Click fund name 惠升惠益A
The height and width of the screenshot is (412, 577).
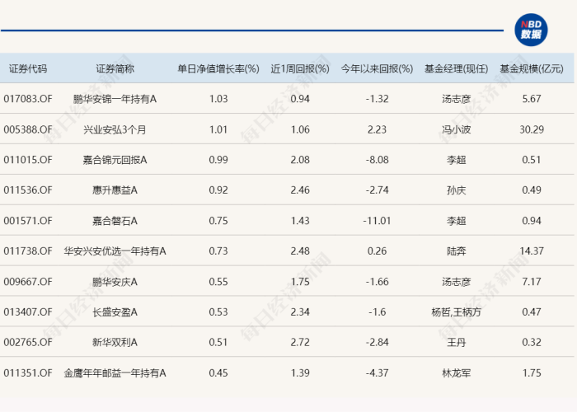(x=115, y=190)
